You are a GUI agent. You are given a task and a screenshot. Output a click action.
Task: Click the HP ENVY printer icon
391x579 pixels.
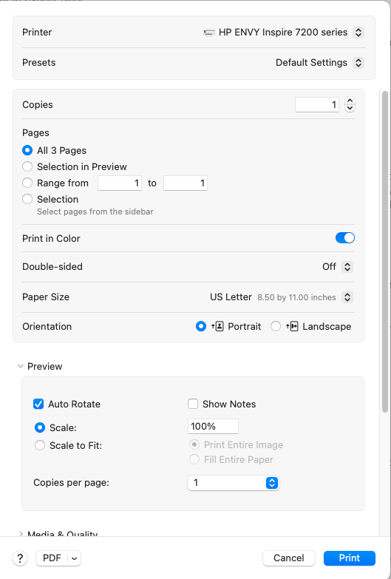(x=209, y=33)
